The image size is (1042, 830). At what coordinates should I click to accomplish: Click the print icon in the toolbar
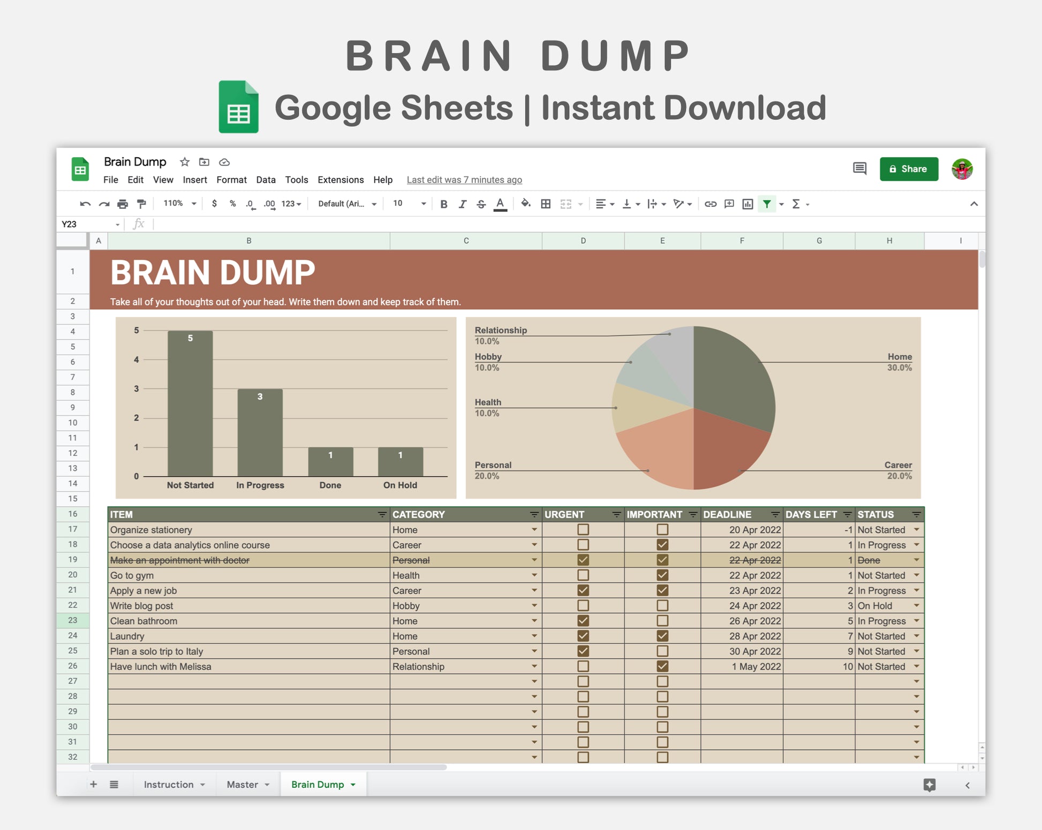123,204
